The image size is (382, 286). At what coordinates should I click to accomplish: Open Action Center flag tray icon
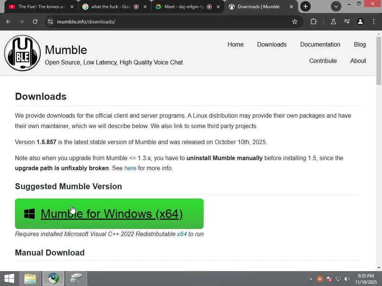[x=329, y=279]
